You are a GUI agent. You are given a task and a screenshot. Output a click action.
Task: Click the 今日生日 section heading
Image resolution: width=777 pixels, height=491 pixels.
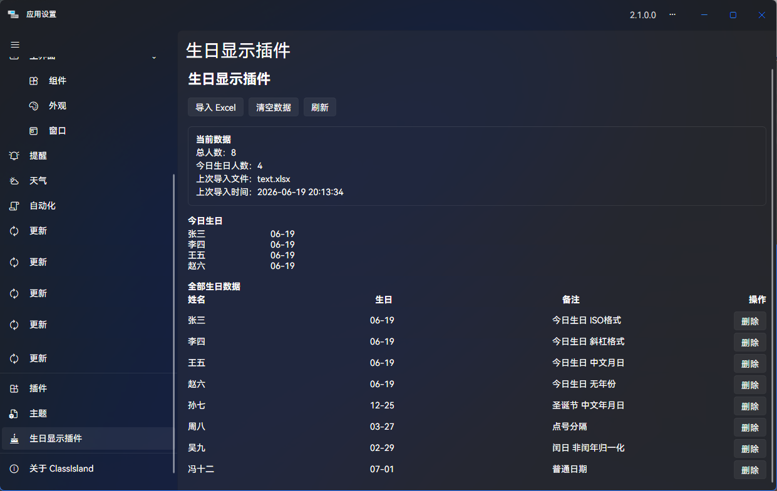coord(205,221)
